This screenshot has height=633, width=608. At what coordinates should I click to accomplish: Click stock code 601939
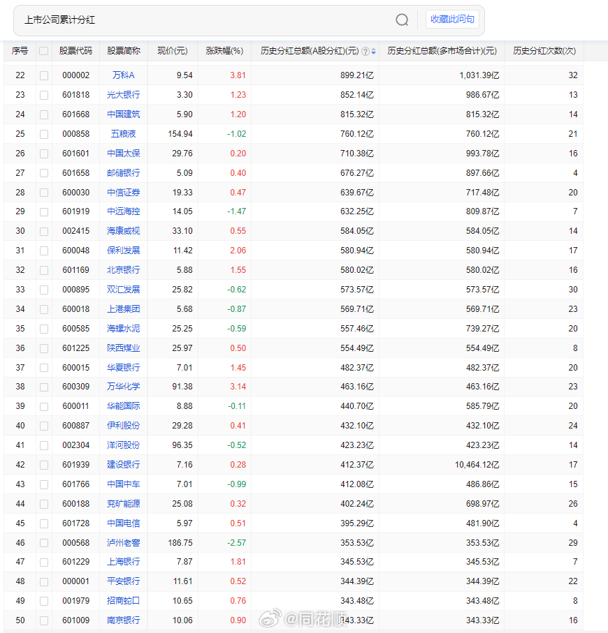(76, 465)
